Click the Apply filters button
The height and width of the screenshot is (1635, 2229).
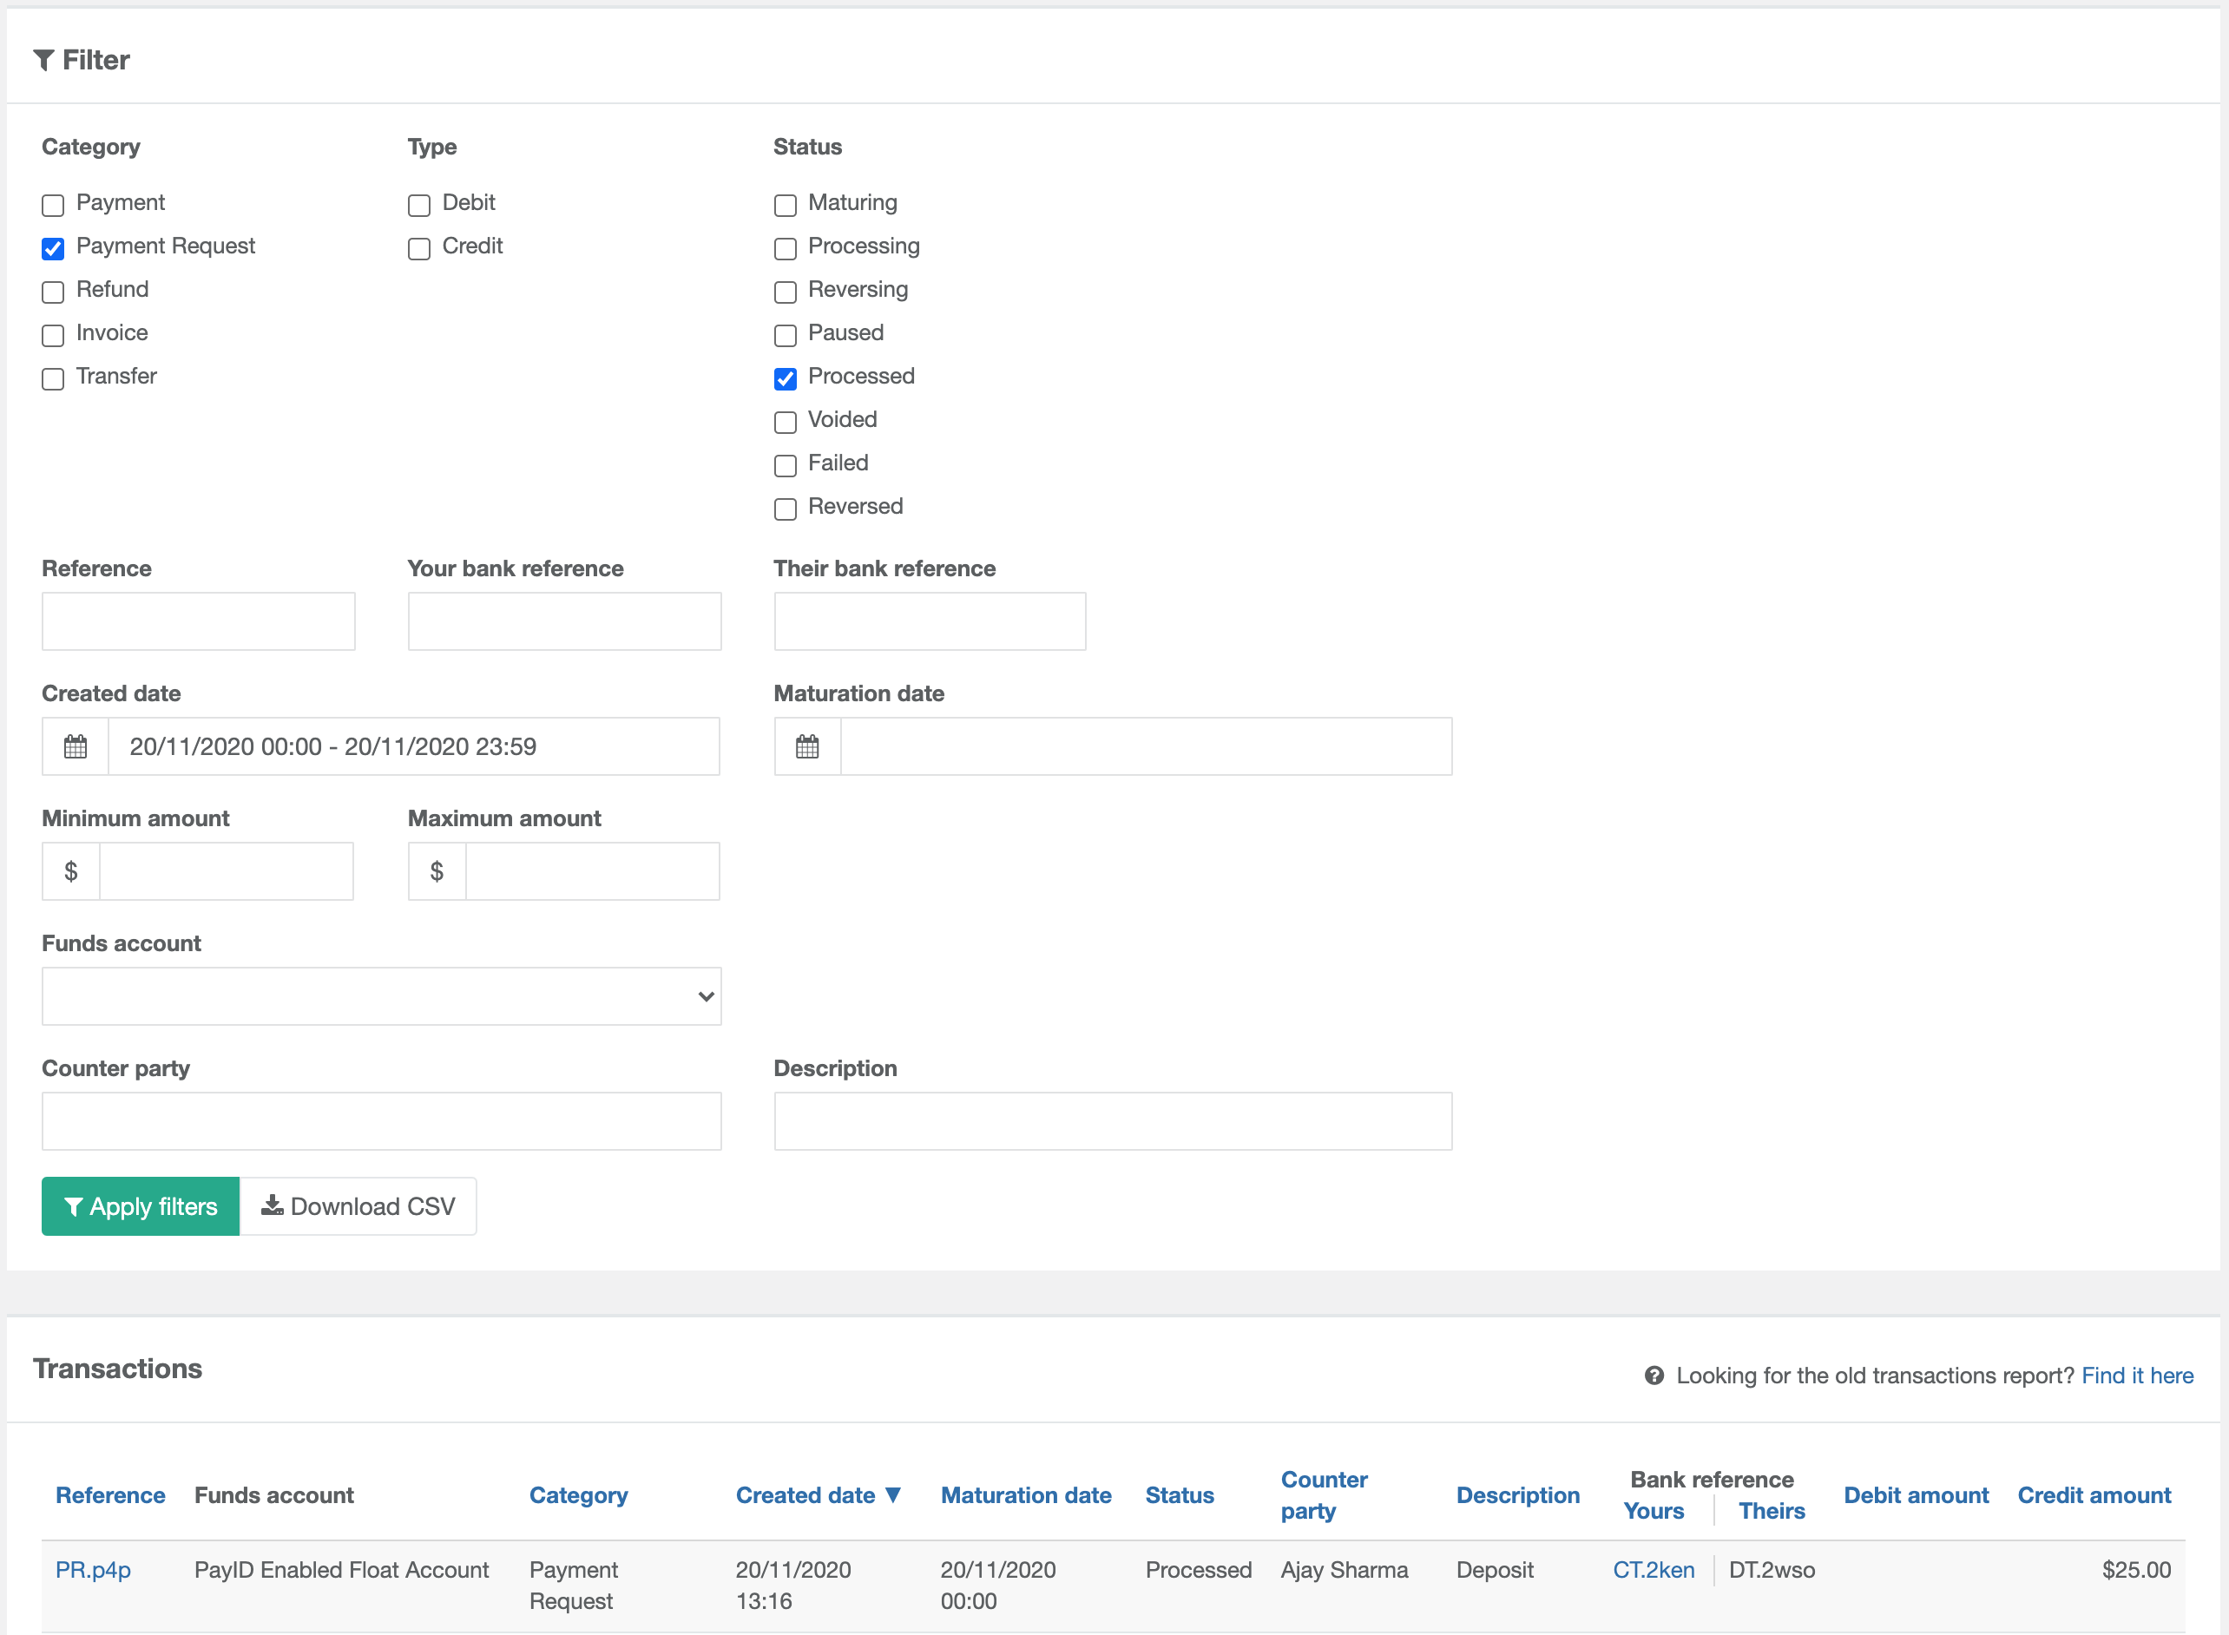tap(141, 1205)
